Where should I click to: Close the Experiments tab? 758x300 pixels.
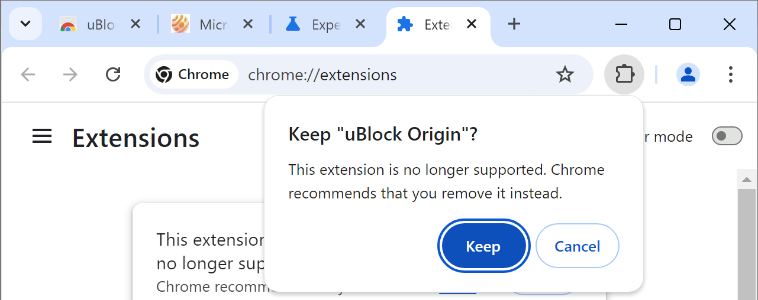(x=360, y=24)
